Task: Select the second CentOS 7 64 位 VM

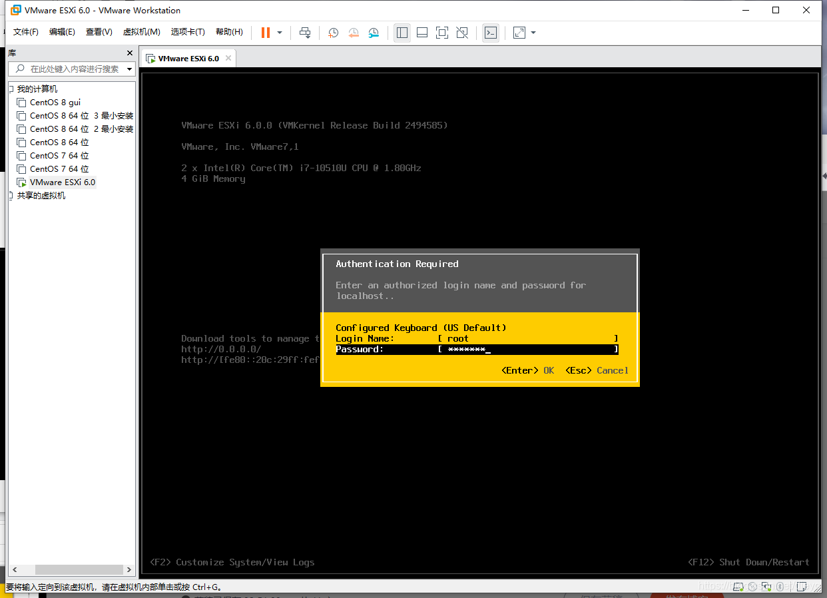Action: click(53, 169)
